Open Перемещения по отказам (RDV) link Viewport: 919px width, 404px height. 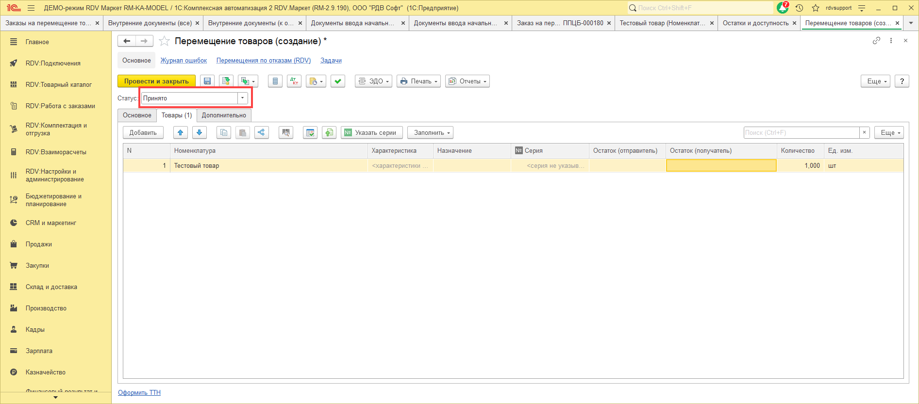(264, 60)
